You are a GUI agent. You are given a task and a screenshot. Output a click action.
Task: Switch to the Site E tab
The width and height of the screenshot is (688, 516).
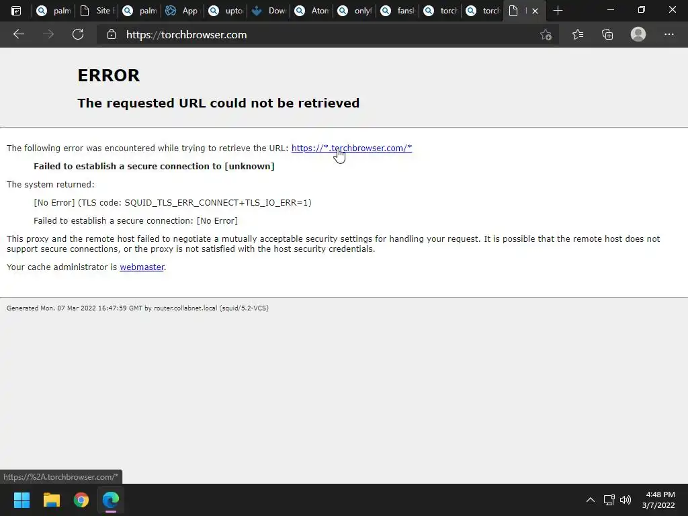[x=95, y=11]
